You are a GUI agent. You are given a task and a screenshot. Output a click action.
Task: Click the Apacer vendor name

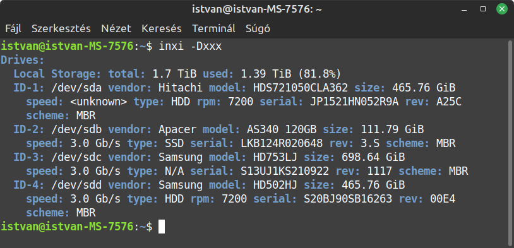177,129
